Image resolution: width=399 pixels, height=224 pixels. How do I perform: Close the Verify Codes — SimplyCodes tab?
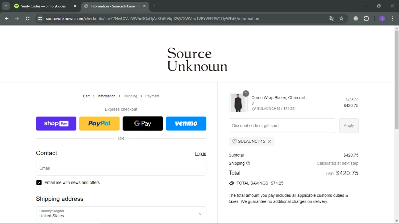[75, 6]
